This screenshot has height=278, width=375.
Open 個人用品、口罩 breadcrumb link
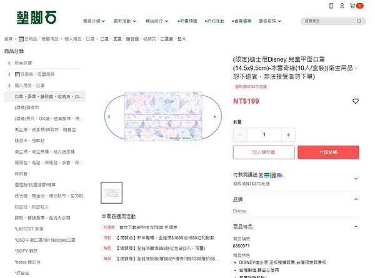tap(79, 39)
